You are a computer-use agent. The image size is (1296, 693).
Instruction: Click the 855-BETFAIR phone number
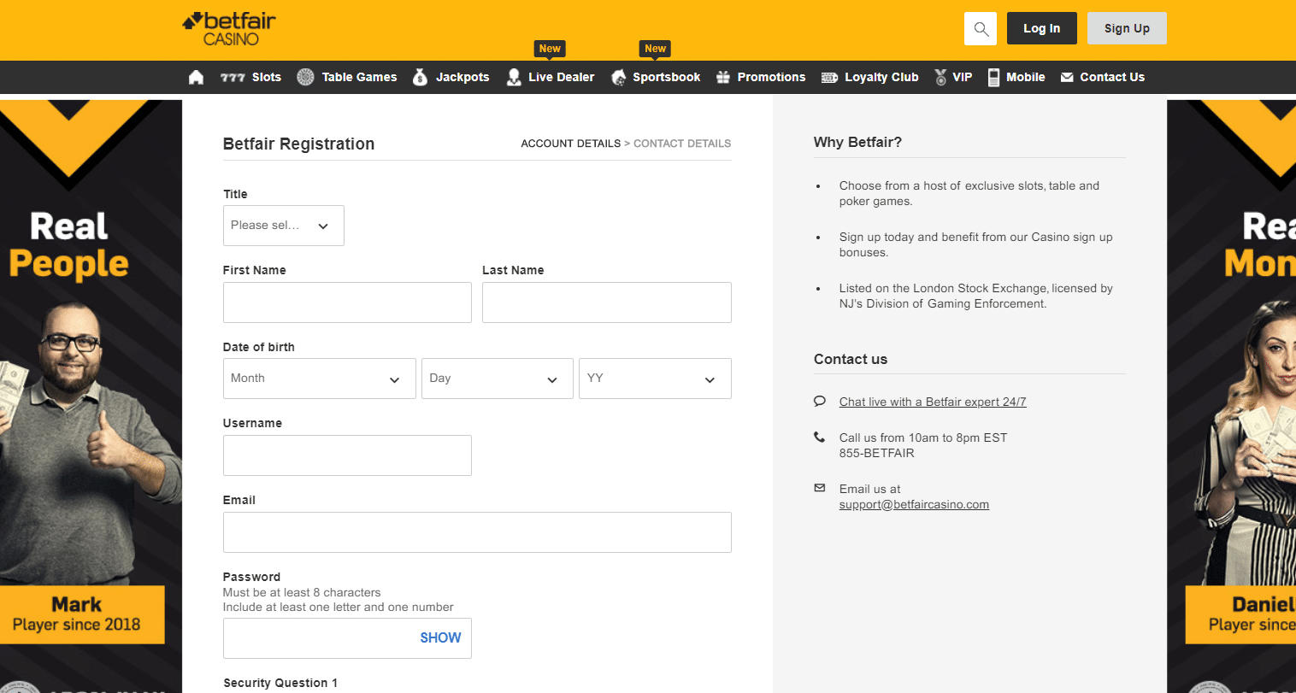tap(877, 453)
